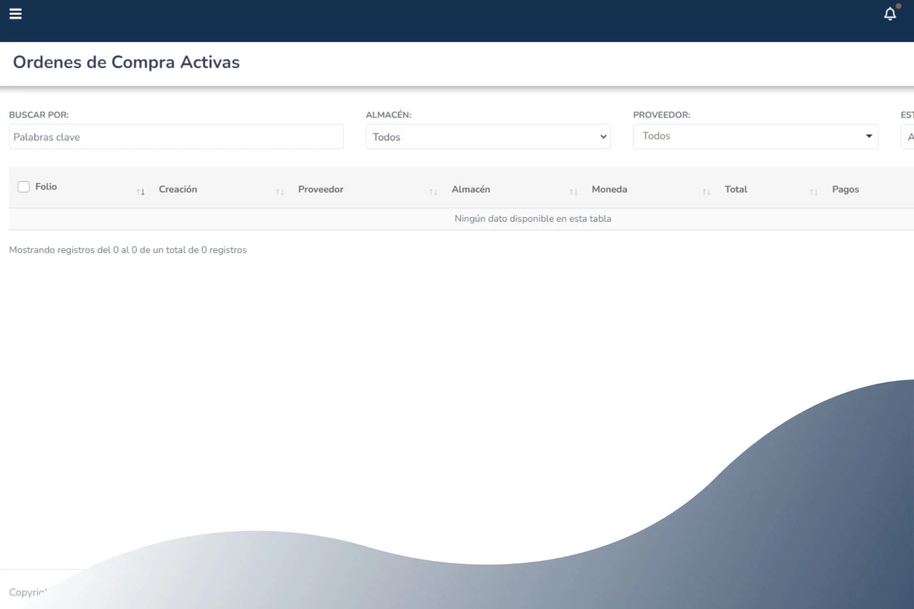Open the cut-off EST filter dropdown at right edge
This screenshot has width=914, height=609.
click(x=908, y=137)
